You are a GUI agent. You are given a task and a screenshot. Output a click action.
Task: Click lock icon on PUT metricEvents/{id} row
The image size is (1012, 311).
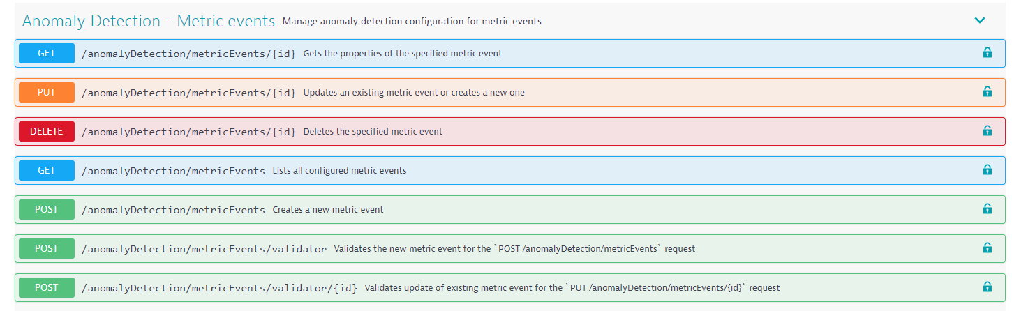[987, 92]
